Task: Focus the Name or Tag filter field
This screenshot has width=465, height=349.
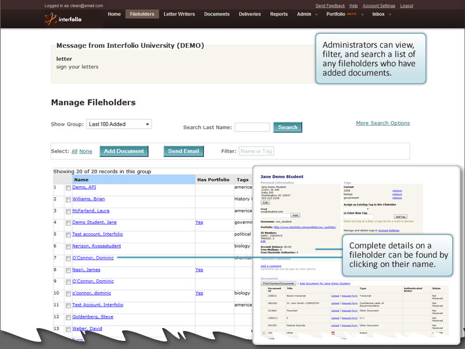Action: [256, 151]
